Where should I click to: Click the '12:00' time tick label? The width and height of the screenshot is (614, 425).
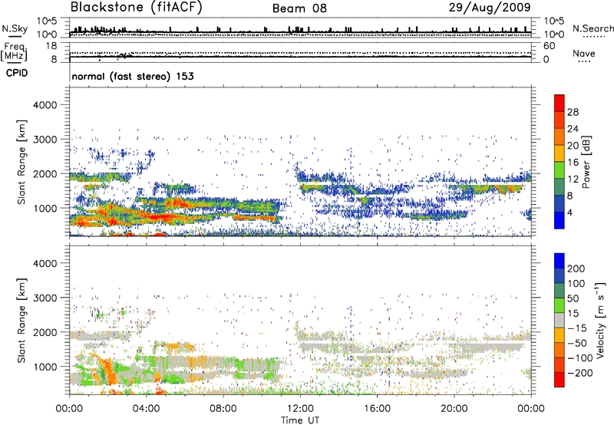300,409
